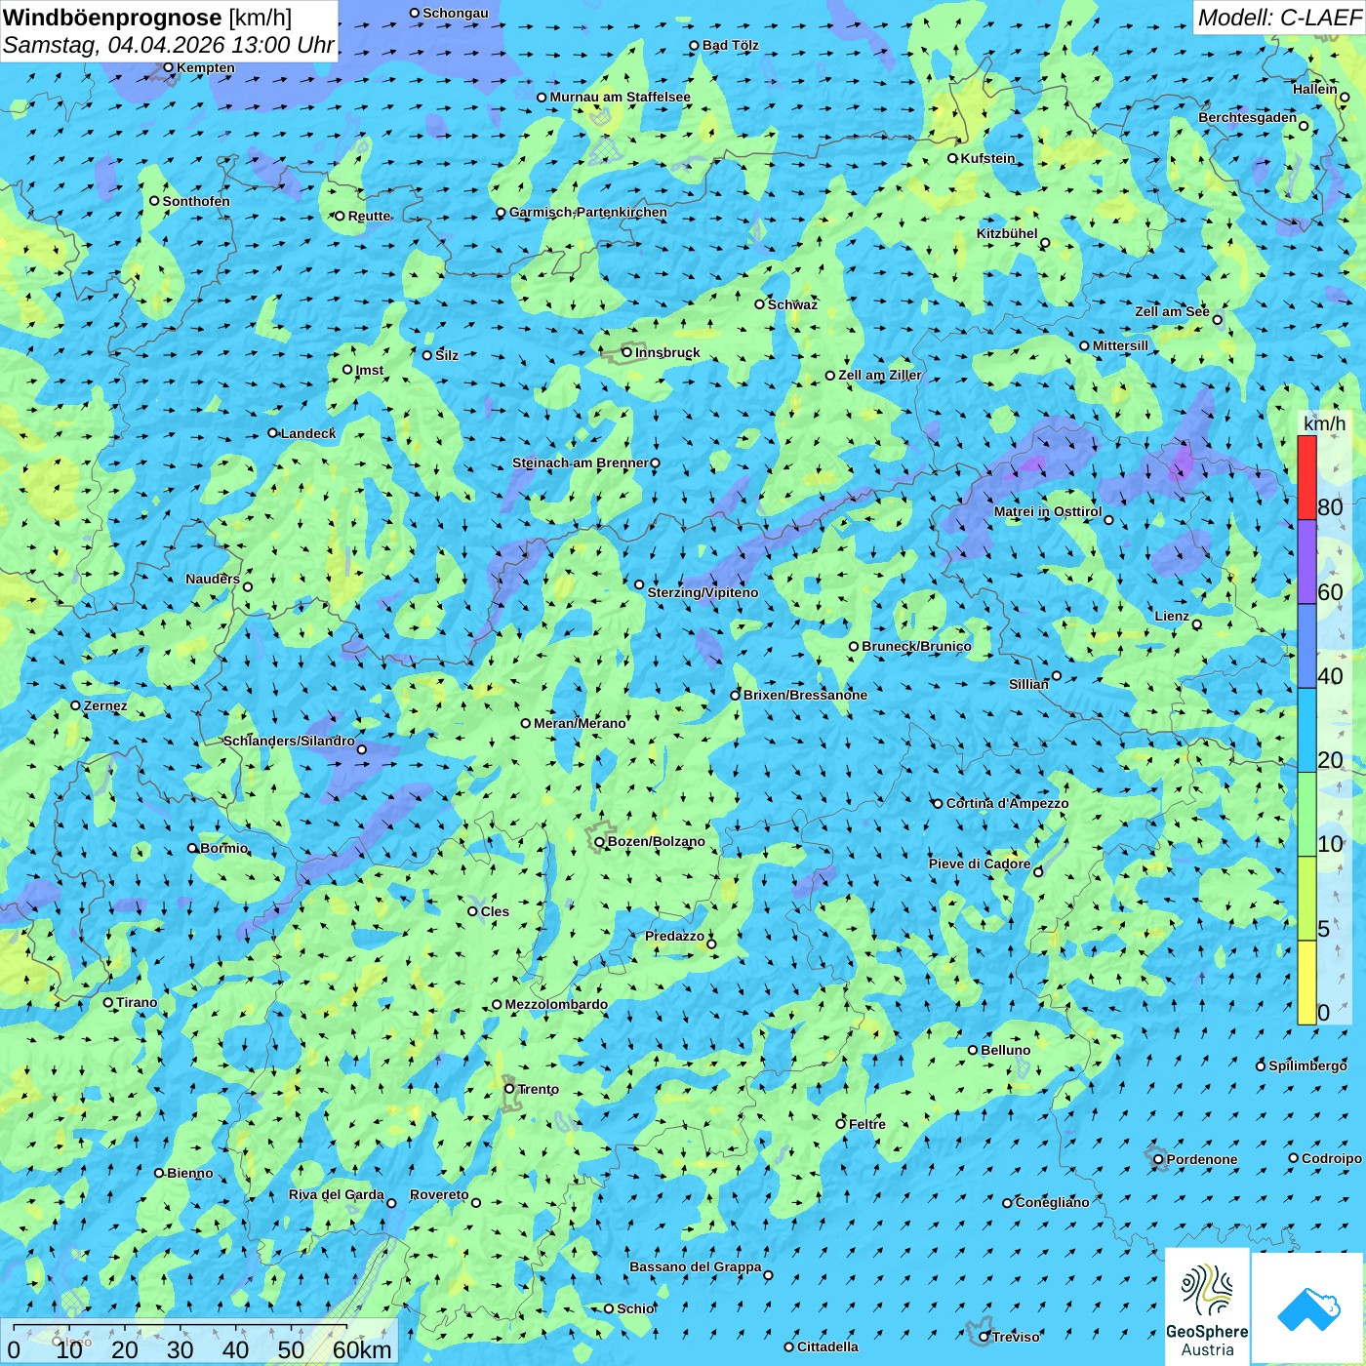Click the Kitzbühel label

tap(1007, 233)
